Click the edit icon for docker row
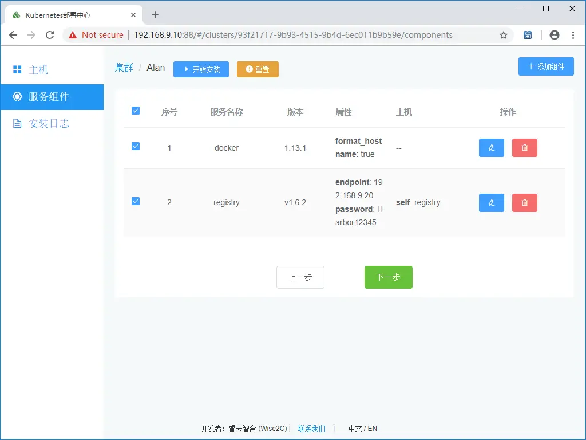The width and height of the screenshot is (586, 440). pos(491,148)
